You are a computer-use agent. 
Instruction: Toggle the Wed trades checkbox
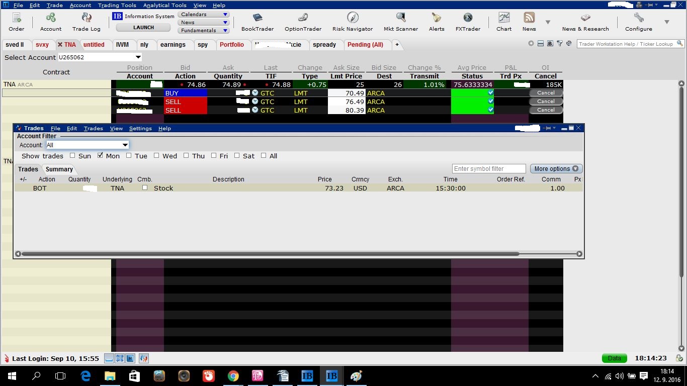pos(156,156)
